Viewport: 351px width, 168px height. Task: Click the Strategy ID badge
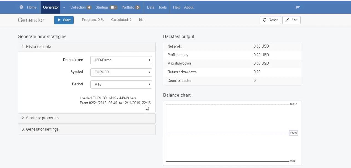(x=113, y=7)
